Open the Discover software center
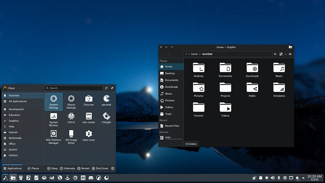325x183 pixels. coord(89,100)
